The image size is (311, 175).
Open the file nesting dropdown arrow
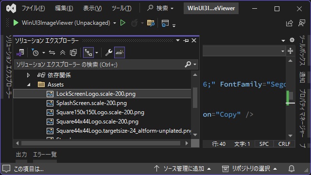point(97,53)
